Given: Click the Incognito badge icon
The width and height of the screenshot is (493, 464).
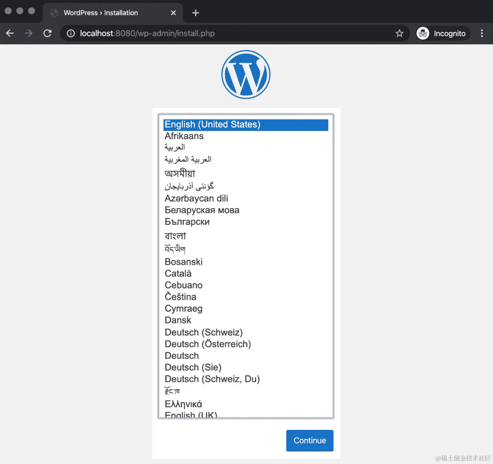Looking at the screenshot, I should click(x=423, y=33).
